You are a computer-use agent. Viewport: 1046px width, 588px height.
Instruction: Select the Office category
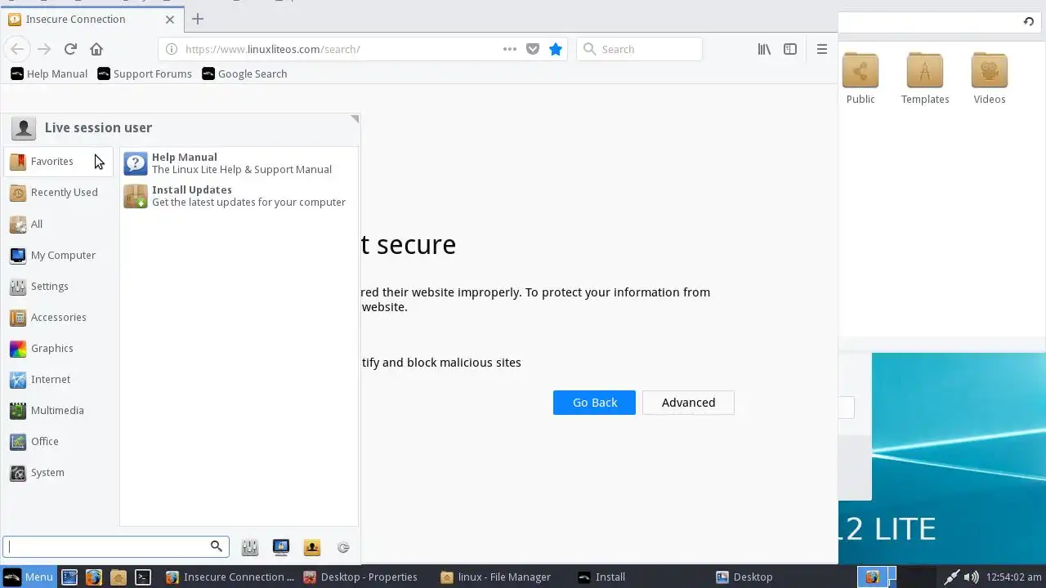[59, 441]
